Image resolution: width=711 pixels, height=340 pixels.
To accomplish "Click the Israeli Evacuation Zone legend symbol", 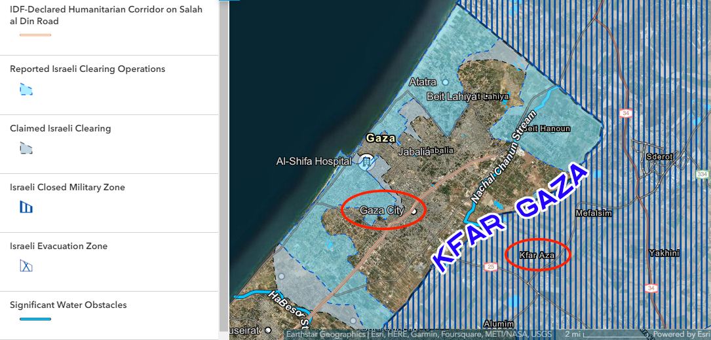I will (26, 266).
